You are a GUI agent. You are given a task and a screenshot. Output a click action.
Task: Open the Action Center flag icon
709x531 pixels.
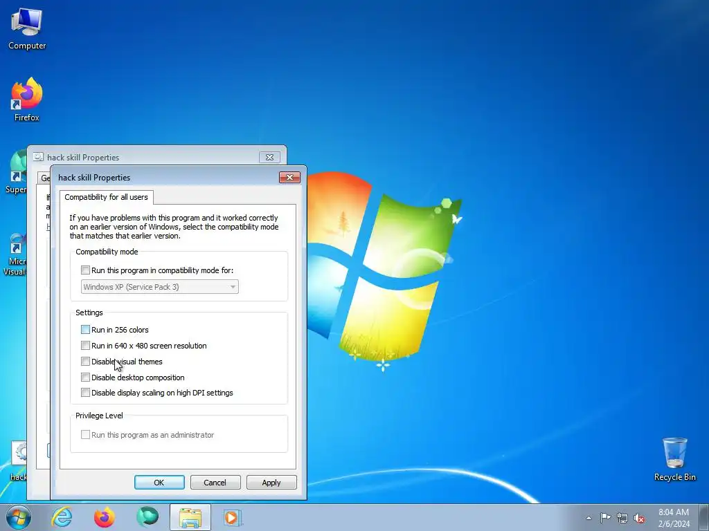click(605, 518)
